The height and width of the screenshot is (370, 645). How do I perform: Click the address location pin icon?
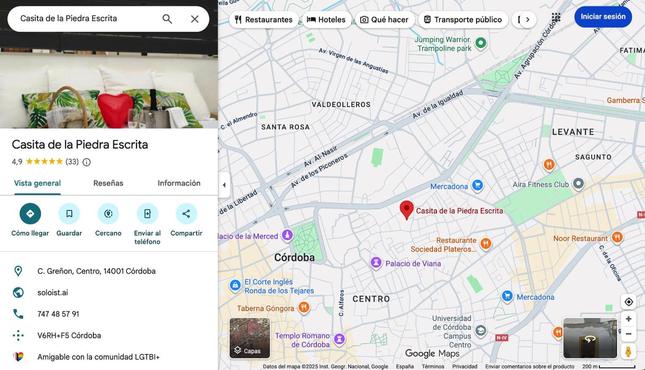(x=18, y=271)
